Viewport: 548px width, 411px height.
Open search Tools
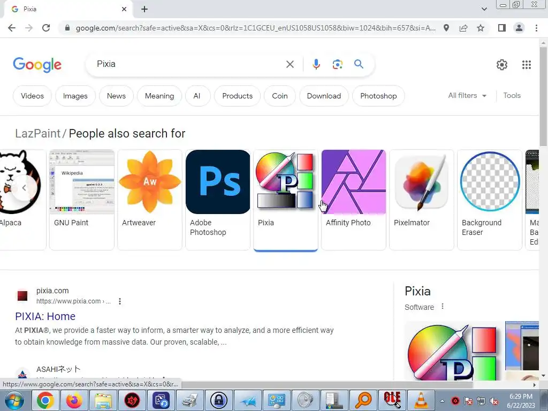click(x=512, y=95)
